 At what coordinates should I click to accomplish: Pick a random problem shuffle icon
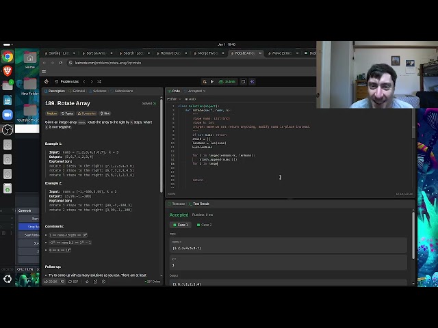click(99, 81)
